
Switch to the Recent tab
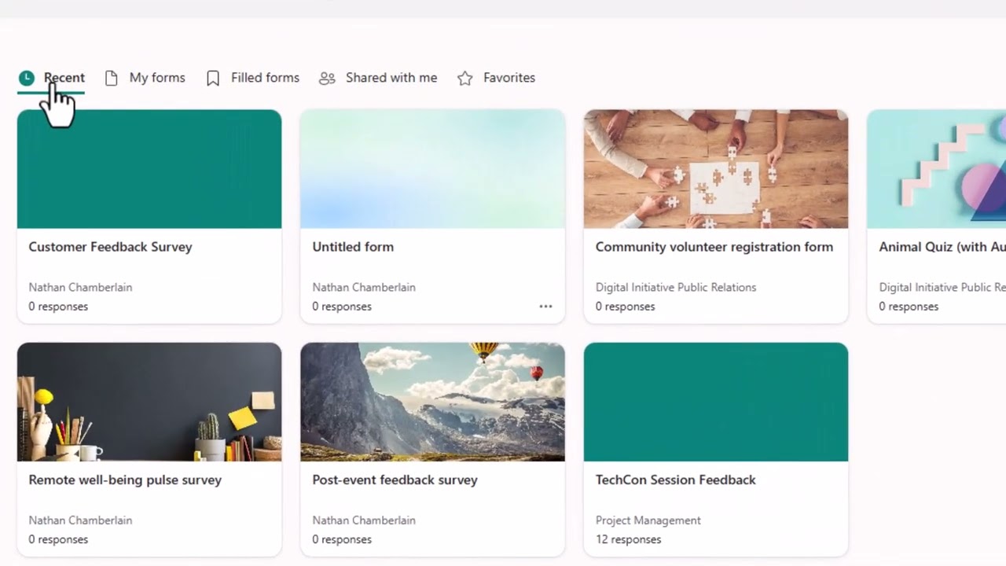pyautogui.click(x=51, y=78)
